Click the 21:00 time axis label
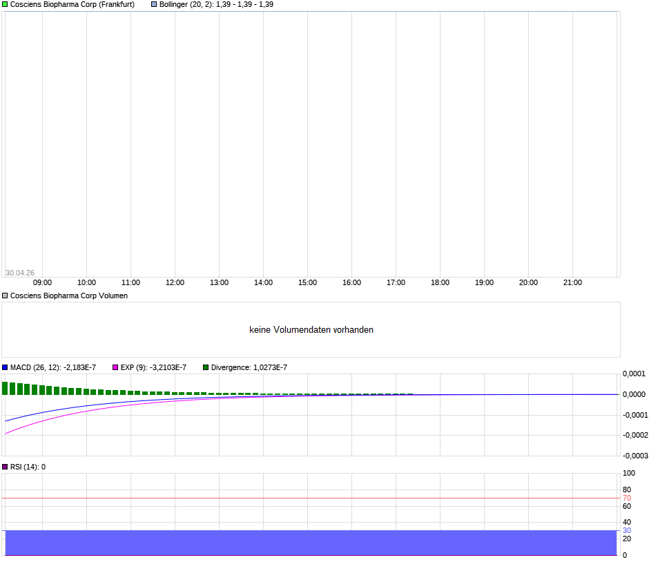This screenshot has width=649, height=562. (x=572, y=282)
